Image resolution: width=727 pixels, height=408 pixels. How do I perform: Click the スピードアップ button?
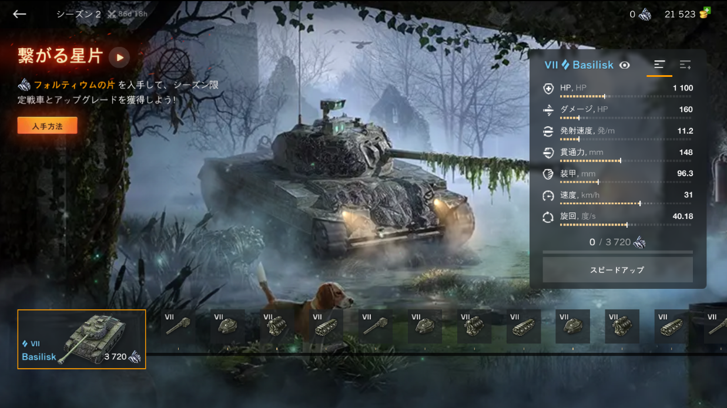(x=617, y=270)
